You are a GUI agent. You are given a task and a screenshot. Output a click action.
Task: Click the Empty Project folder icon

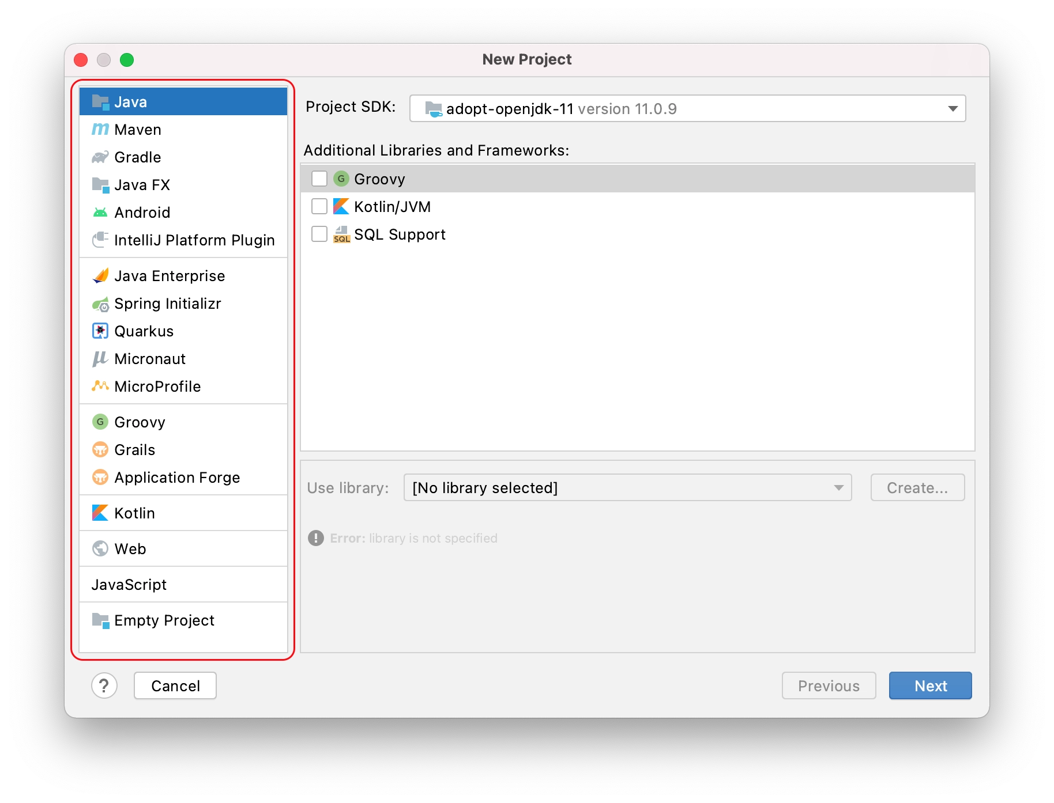click(100, 620)
